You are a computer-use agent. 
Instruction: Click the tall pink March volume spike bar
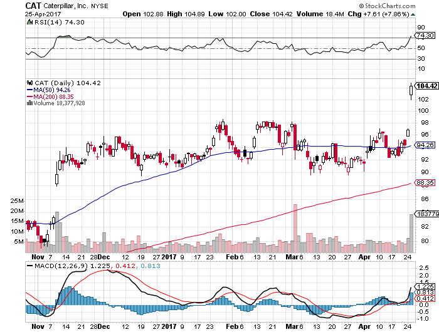(x=295, y=229)
